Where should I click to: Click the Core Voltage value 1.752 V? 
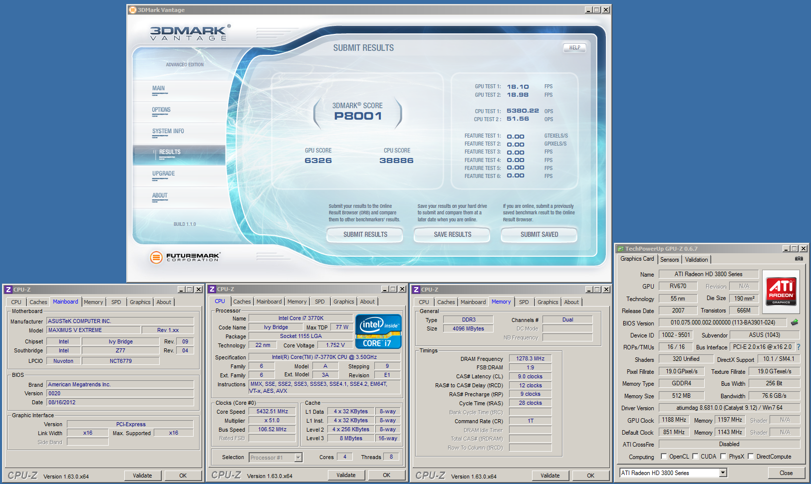pyautogui.click(x=336, y=345)
